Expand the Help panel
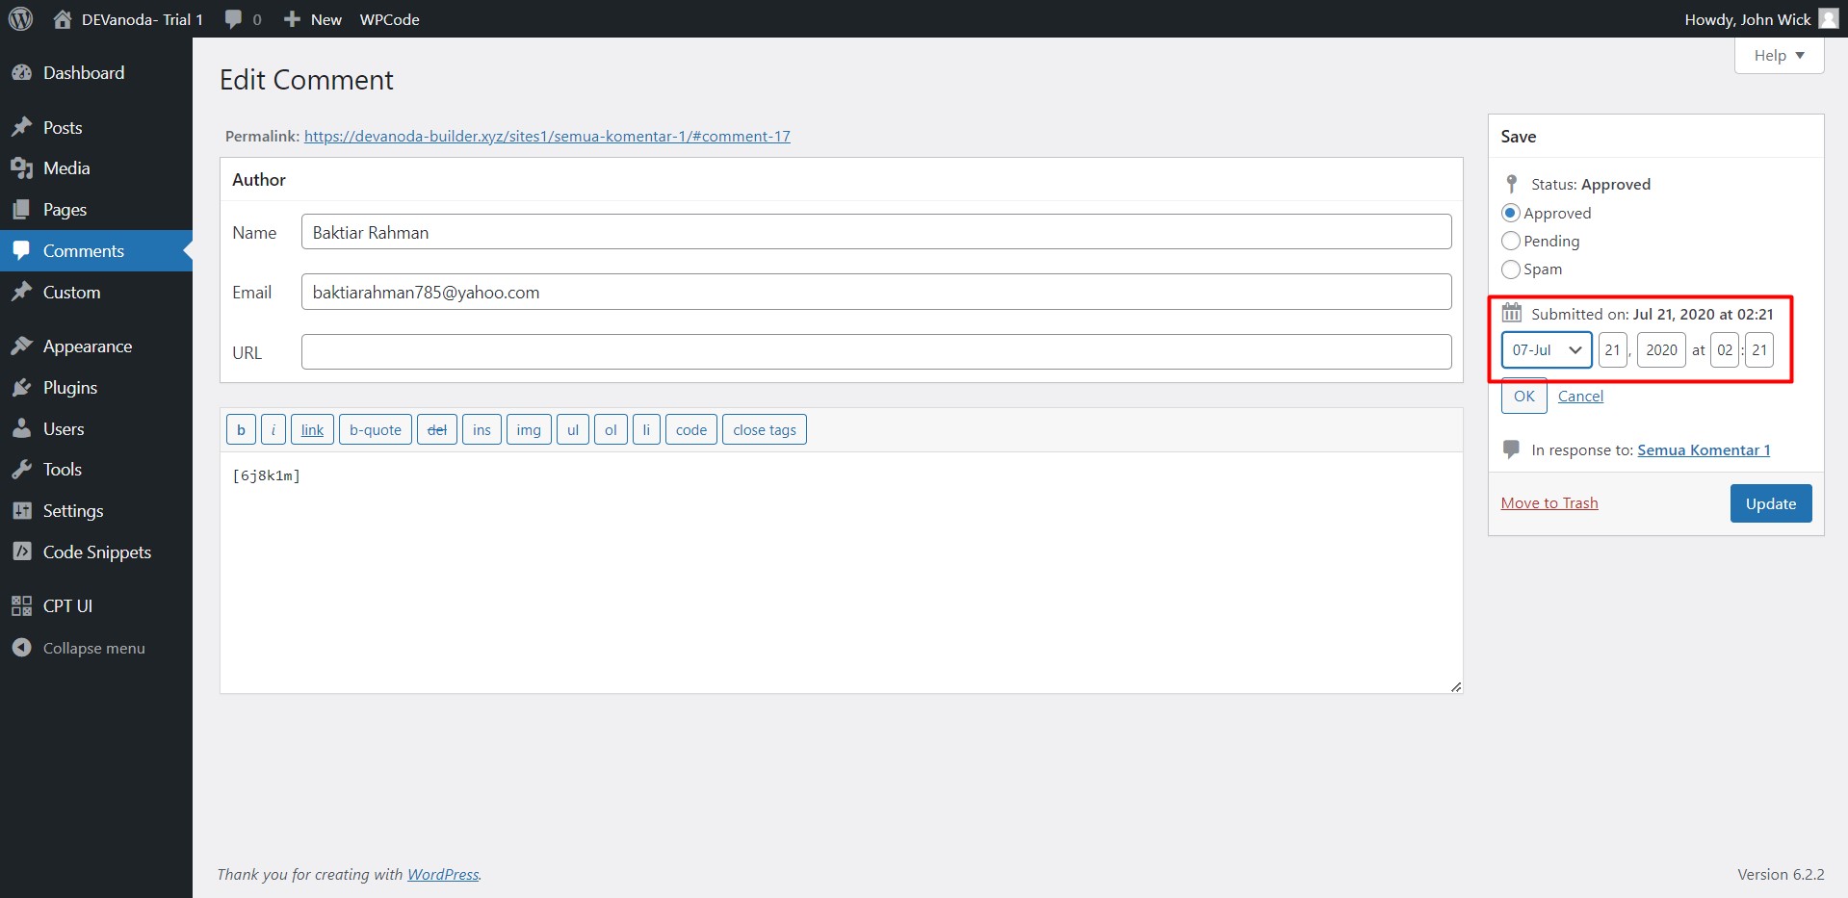Screen dimensions: 1848x898 point(1779,56)
